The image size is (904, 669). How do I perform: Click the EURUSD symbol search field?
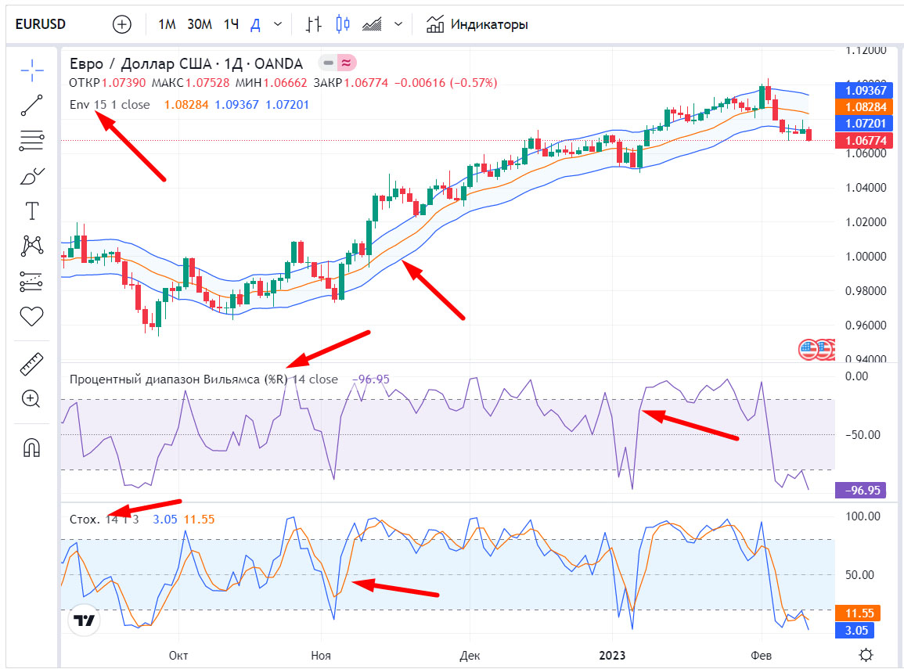[x=41, y=24]
